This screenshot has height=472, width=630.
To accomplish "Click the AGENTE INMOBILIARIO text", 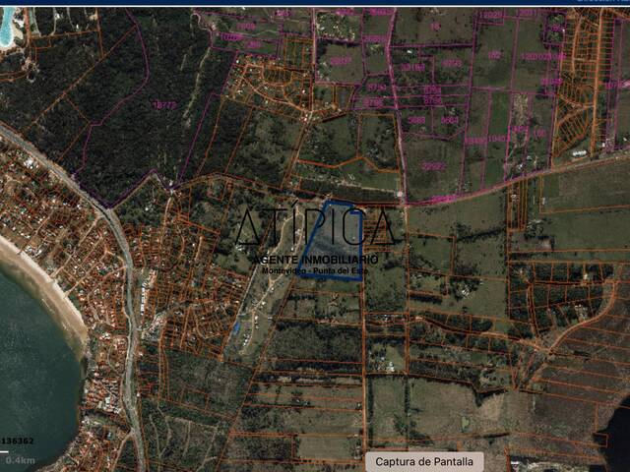I will pyautogui.click(x=315, y=258).
